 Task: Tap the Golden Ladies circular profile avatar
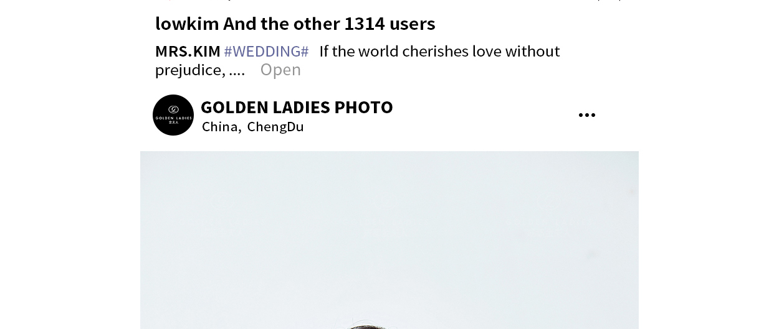(173, 115)
